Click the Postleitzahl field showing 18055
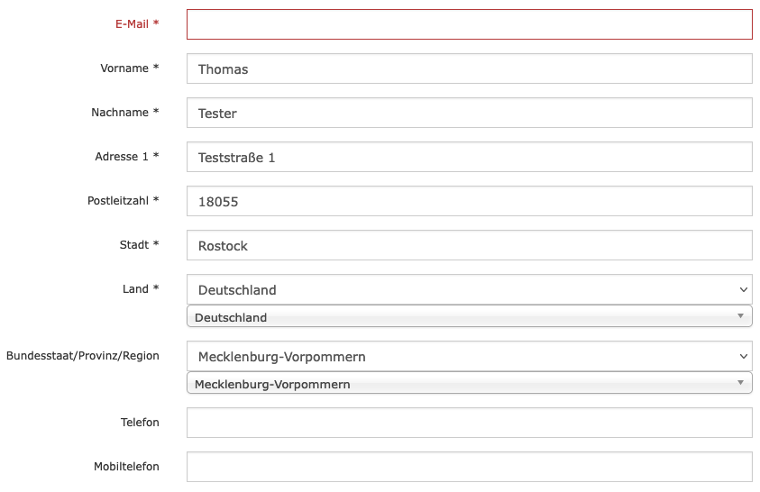The image size is (760, 492). click(469, 201)
